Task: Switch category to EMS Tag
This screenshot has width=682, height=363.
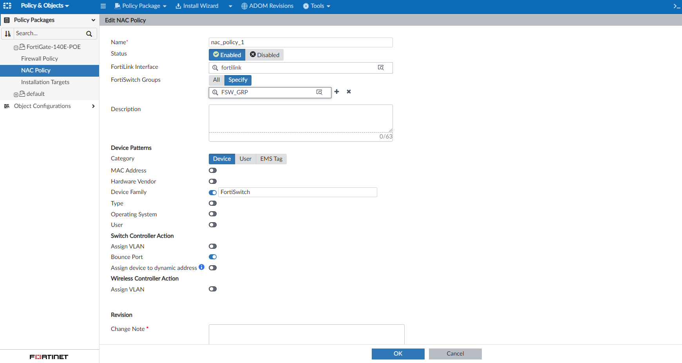Action: 271,159
